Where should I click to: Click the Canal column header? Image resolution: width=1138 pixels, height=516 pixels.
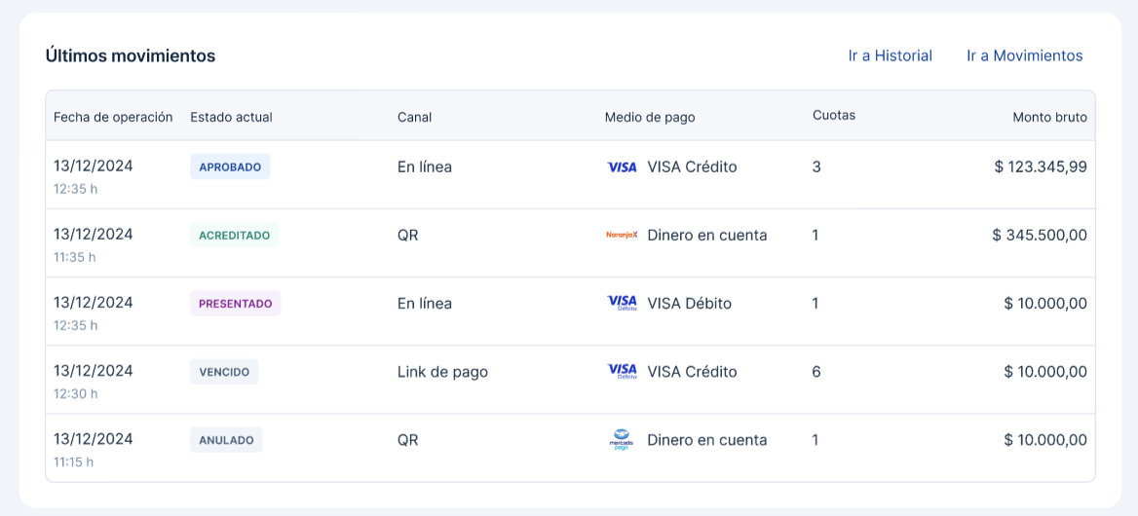(414, 117)
